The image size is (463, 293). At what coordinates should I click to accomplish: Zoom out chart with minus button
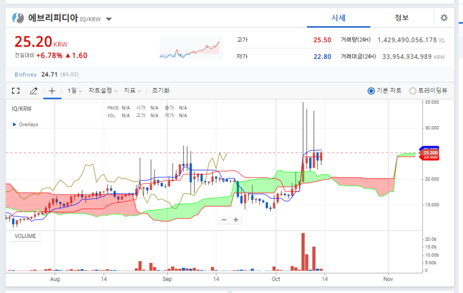(x=224, y=220)
